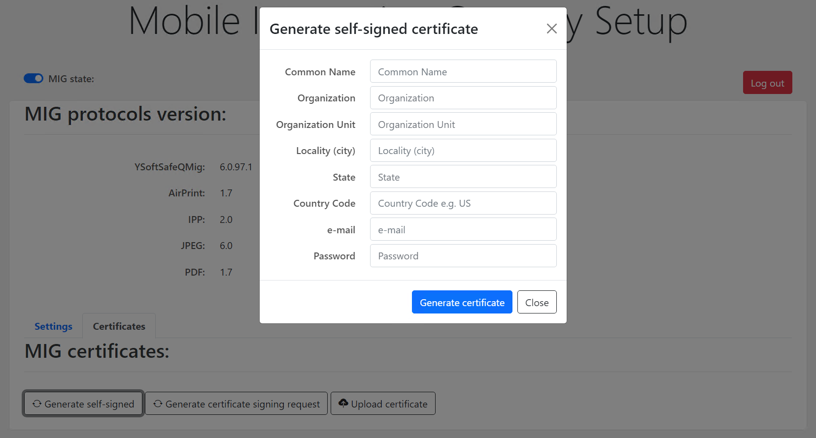
Task: Click the Country Code input field
Action: click(463, 203)
